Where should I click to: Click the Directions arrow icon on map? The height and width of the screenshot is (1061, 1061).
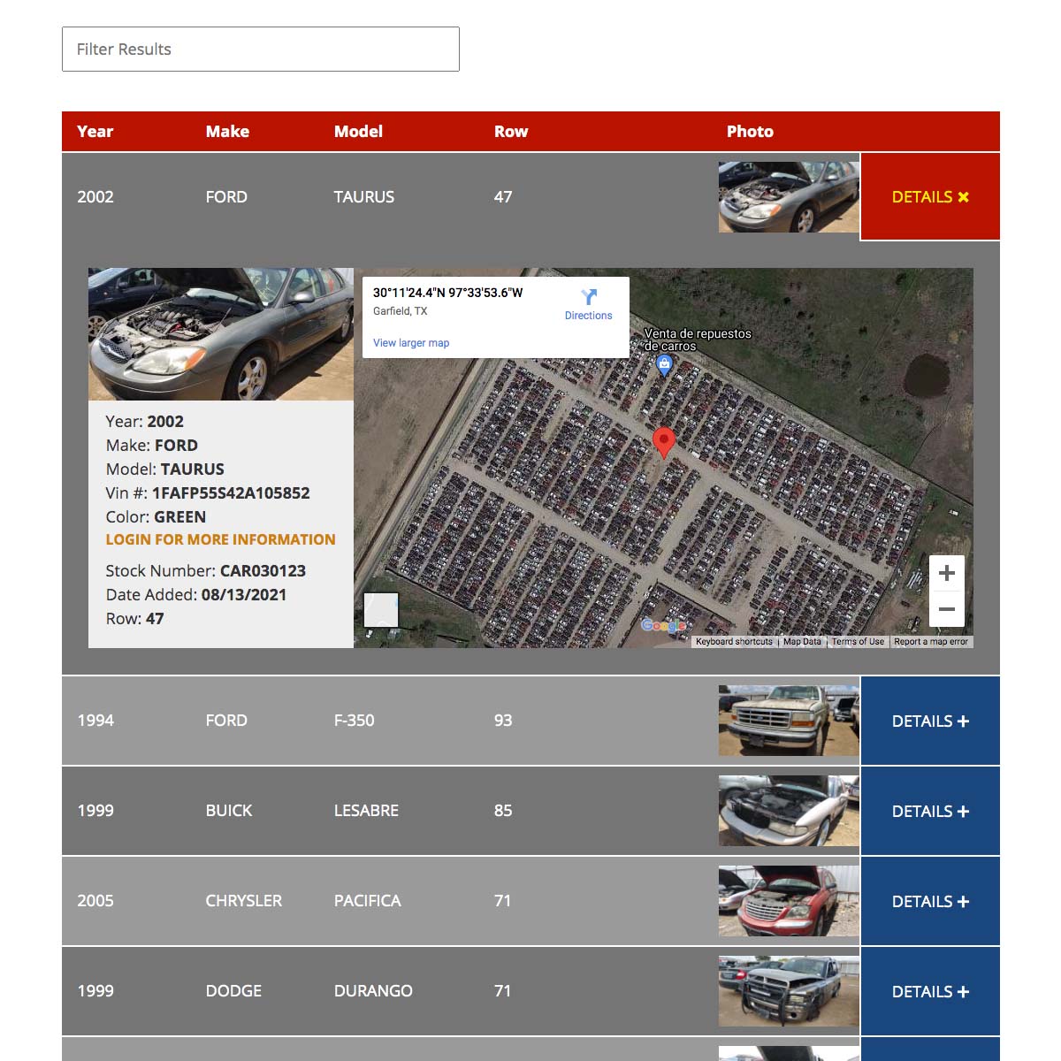tap(589, 297)
